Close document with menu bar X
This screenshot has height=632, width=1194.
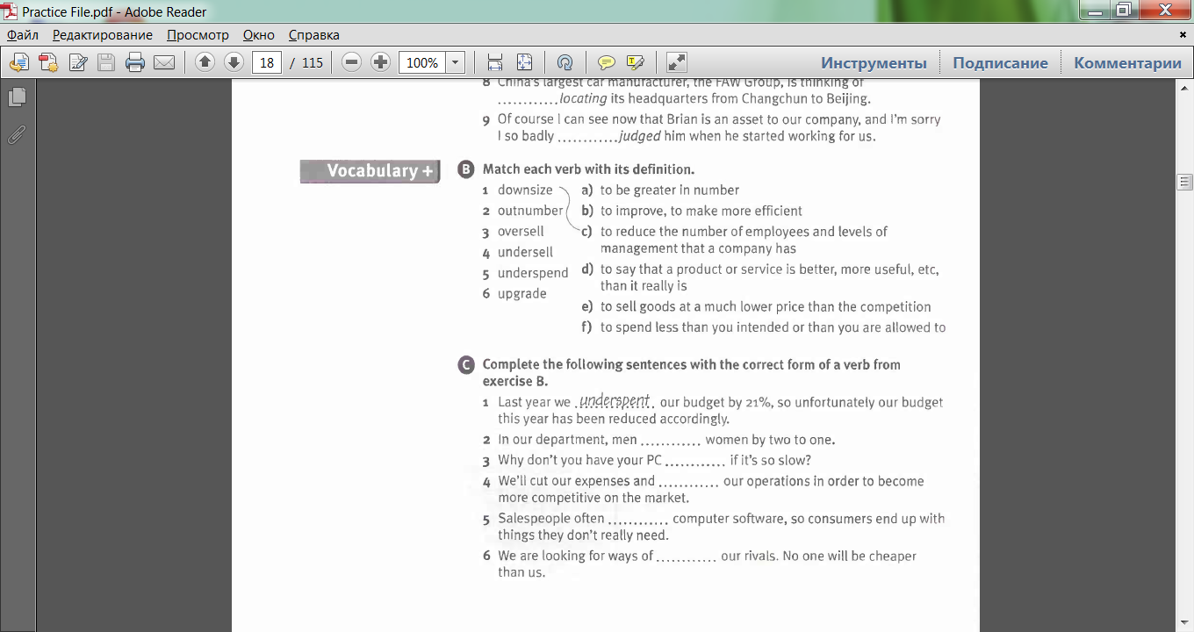point(1183,35)
